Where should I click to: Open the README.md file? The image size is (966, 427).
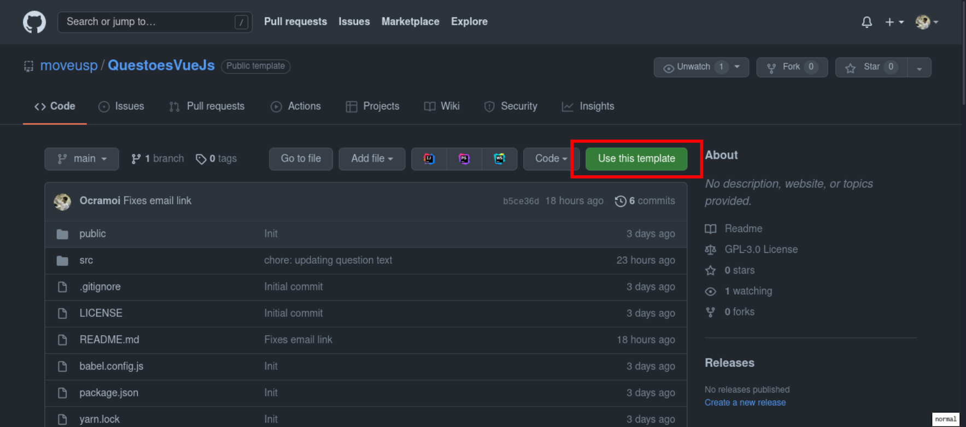tap(109, 340)
